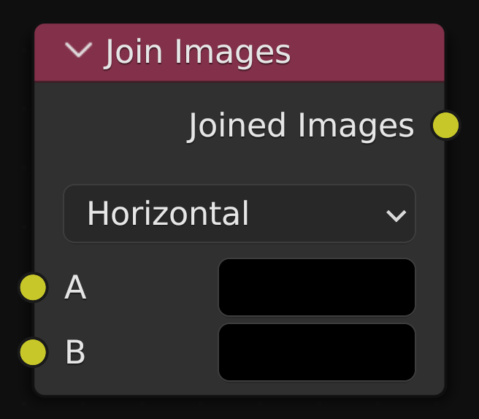Click the B input label

coord(75,353)
